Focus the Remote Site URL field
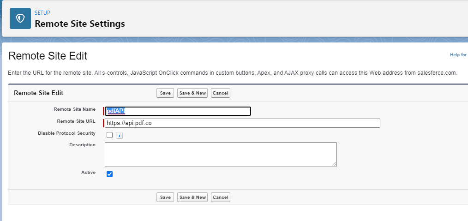 (242, 123)
